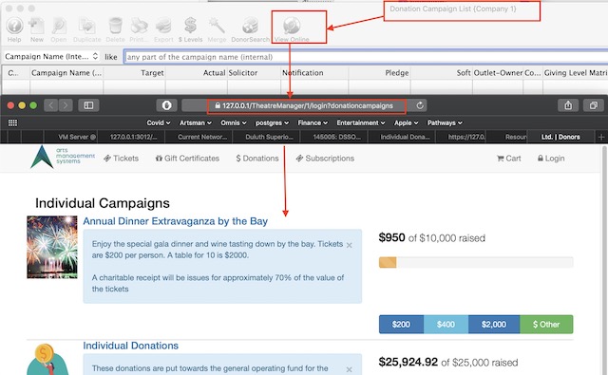608x375 pixels.
Task: Expand the postgres bookmarks folder
Action: tap(272, 122)
